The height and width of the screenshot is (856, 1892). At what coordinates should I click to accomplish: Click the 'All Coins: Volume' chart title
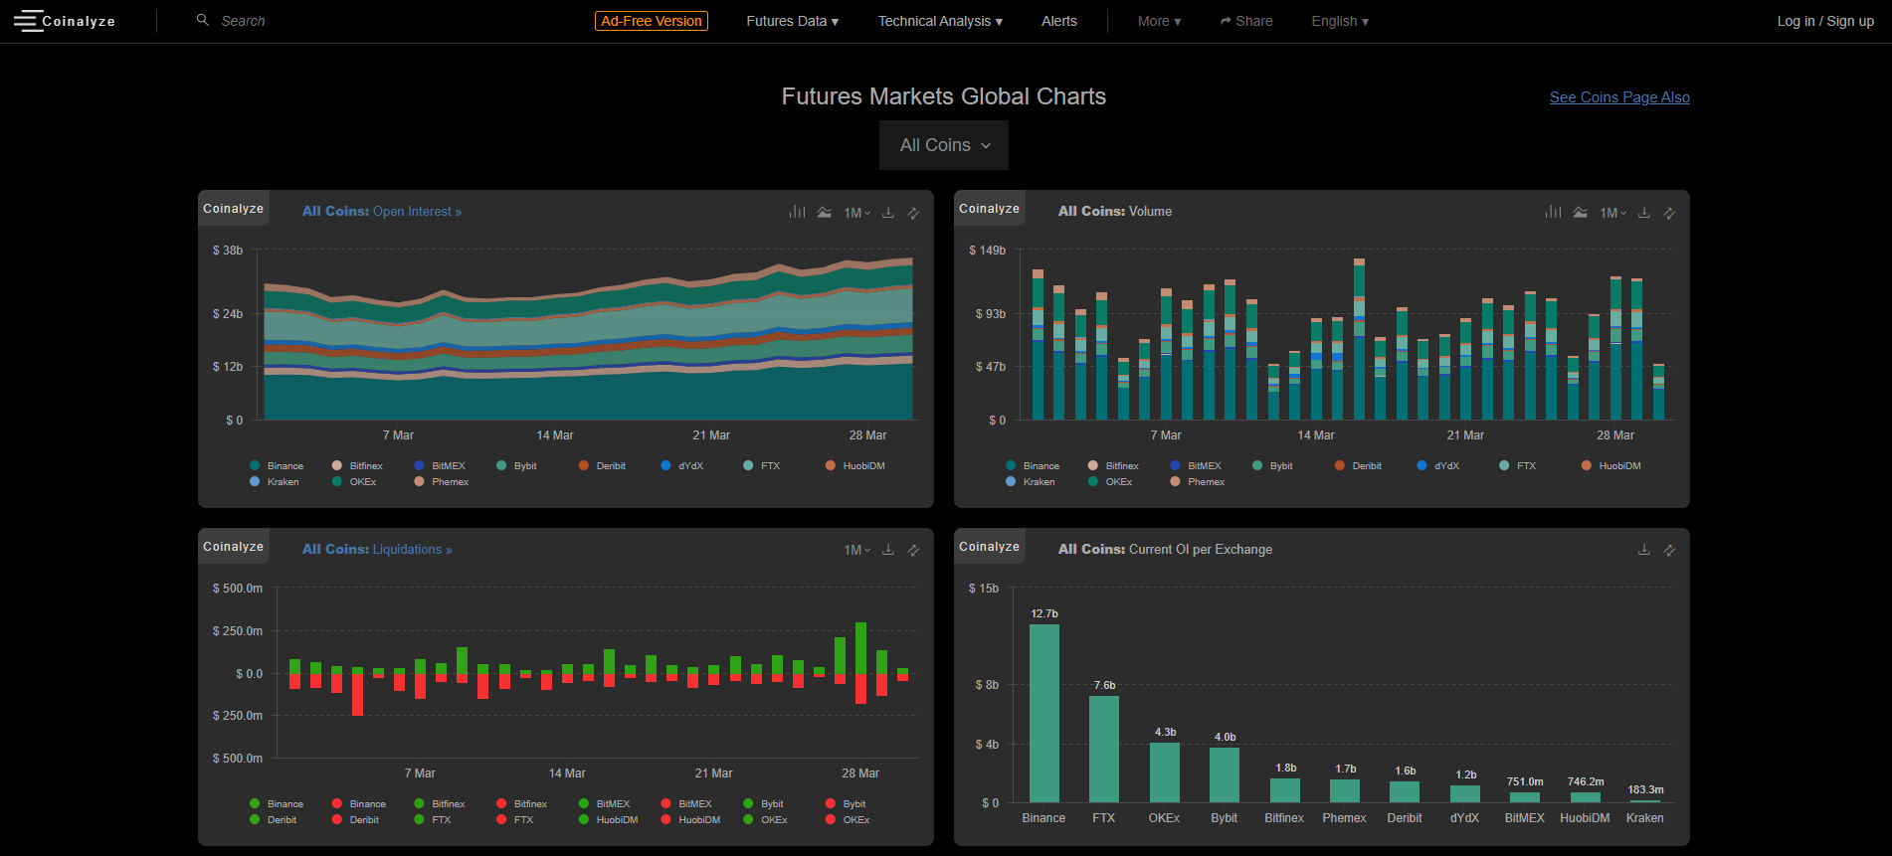(1114, 212)
